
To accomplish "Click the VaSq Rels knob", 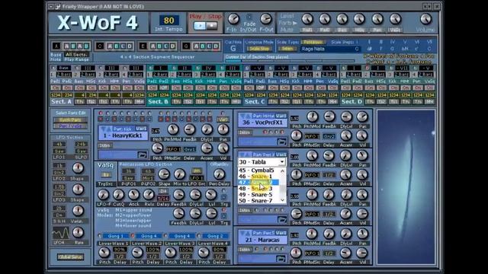I will [x=149, y=195].
